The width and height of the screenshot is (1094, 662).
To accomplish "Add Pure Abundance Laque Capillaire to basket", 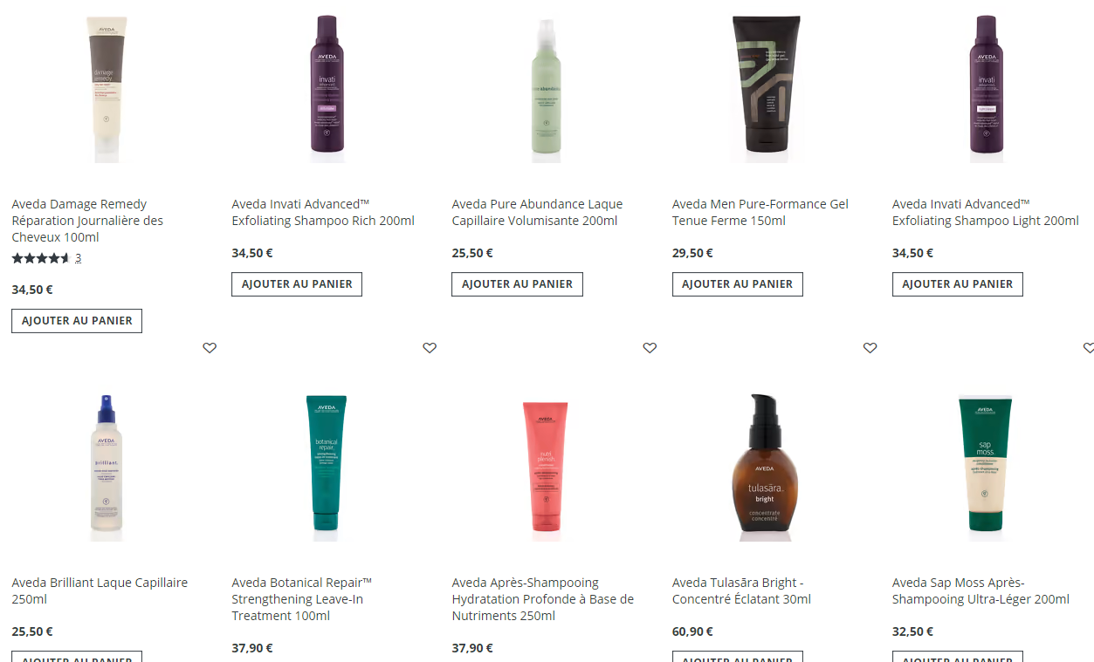I will pos(517,284).
